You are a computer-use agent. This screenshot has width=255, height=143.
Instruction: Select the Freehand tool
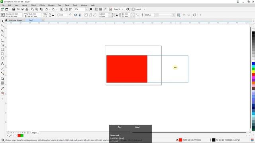coord(2,41)
